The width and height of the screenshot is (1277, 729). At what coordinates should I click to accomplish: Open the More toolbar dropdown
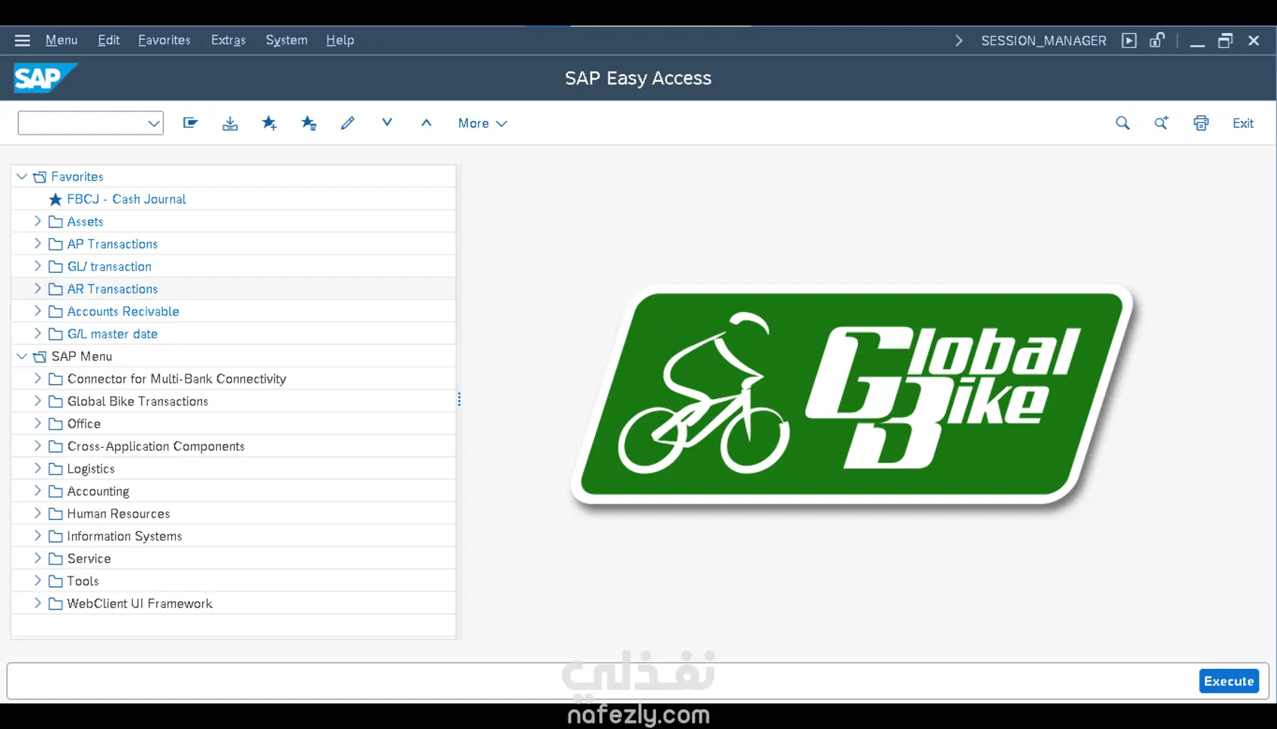tap(482, 123)
